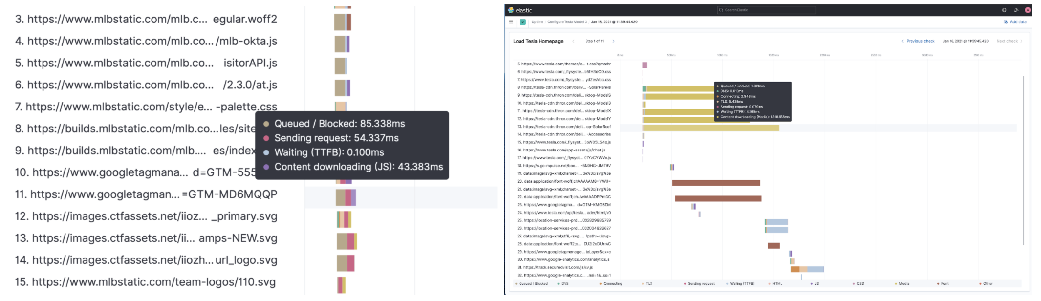The width and height of the screenshot is (1041, 301).
Task: Open the help menu icon
Action: (x=1004, y=10)
